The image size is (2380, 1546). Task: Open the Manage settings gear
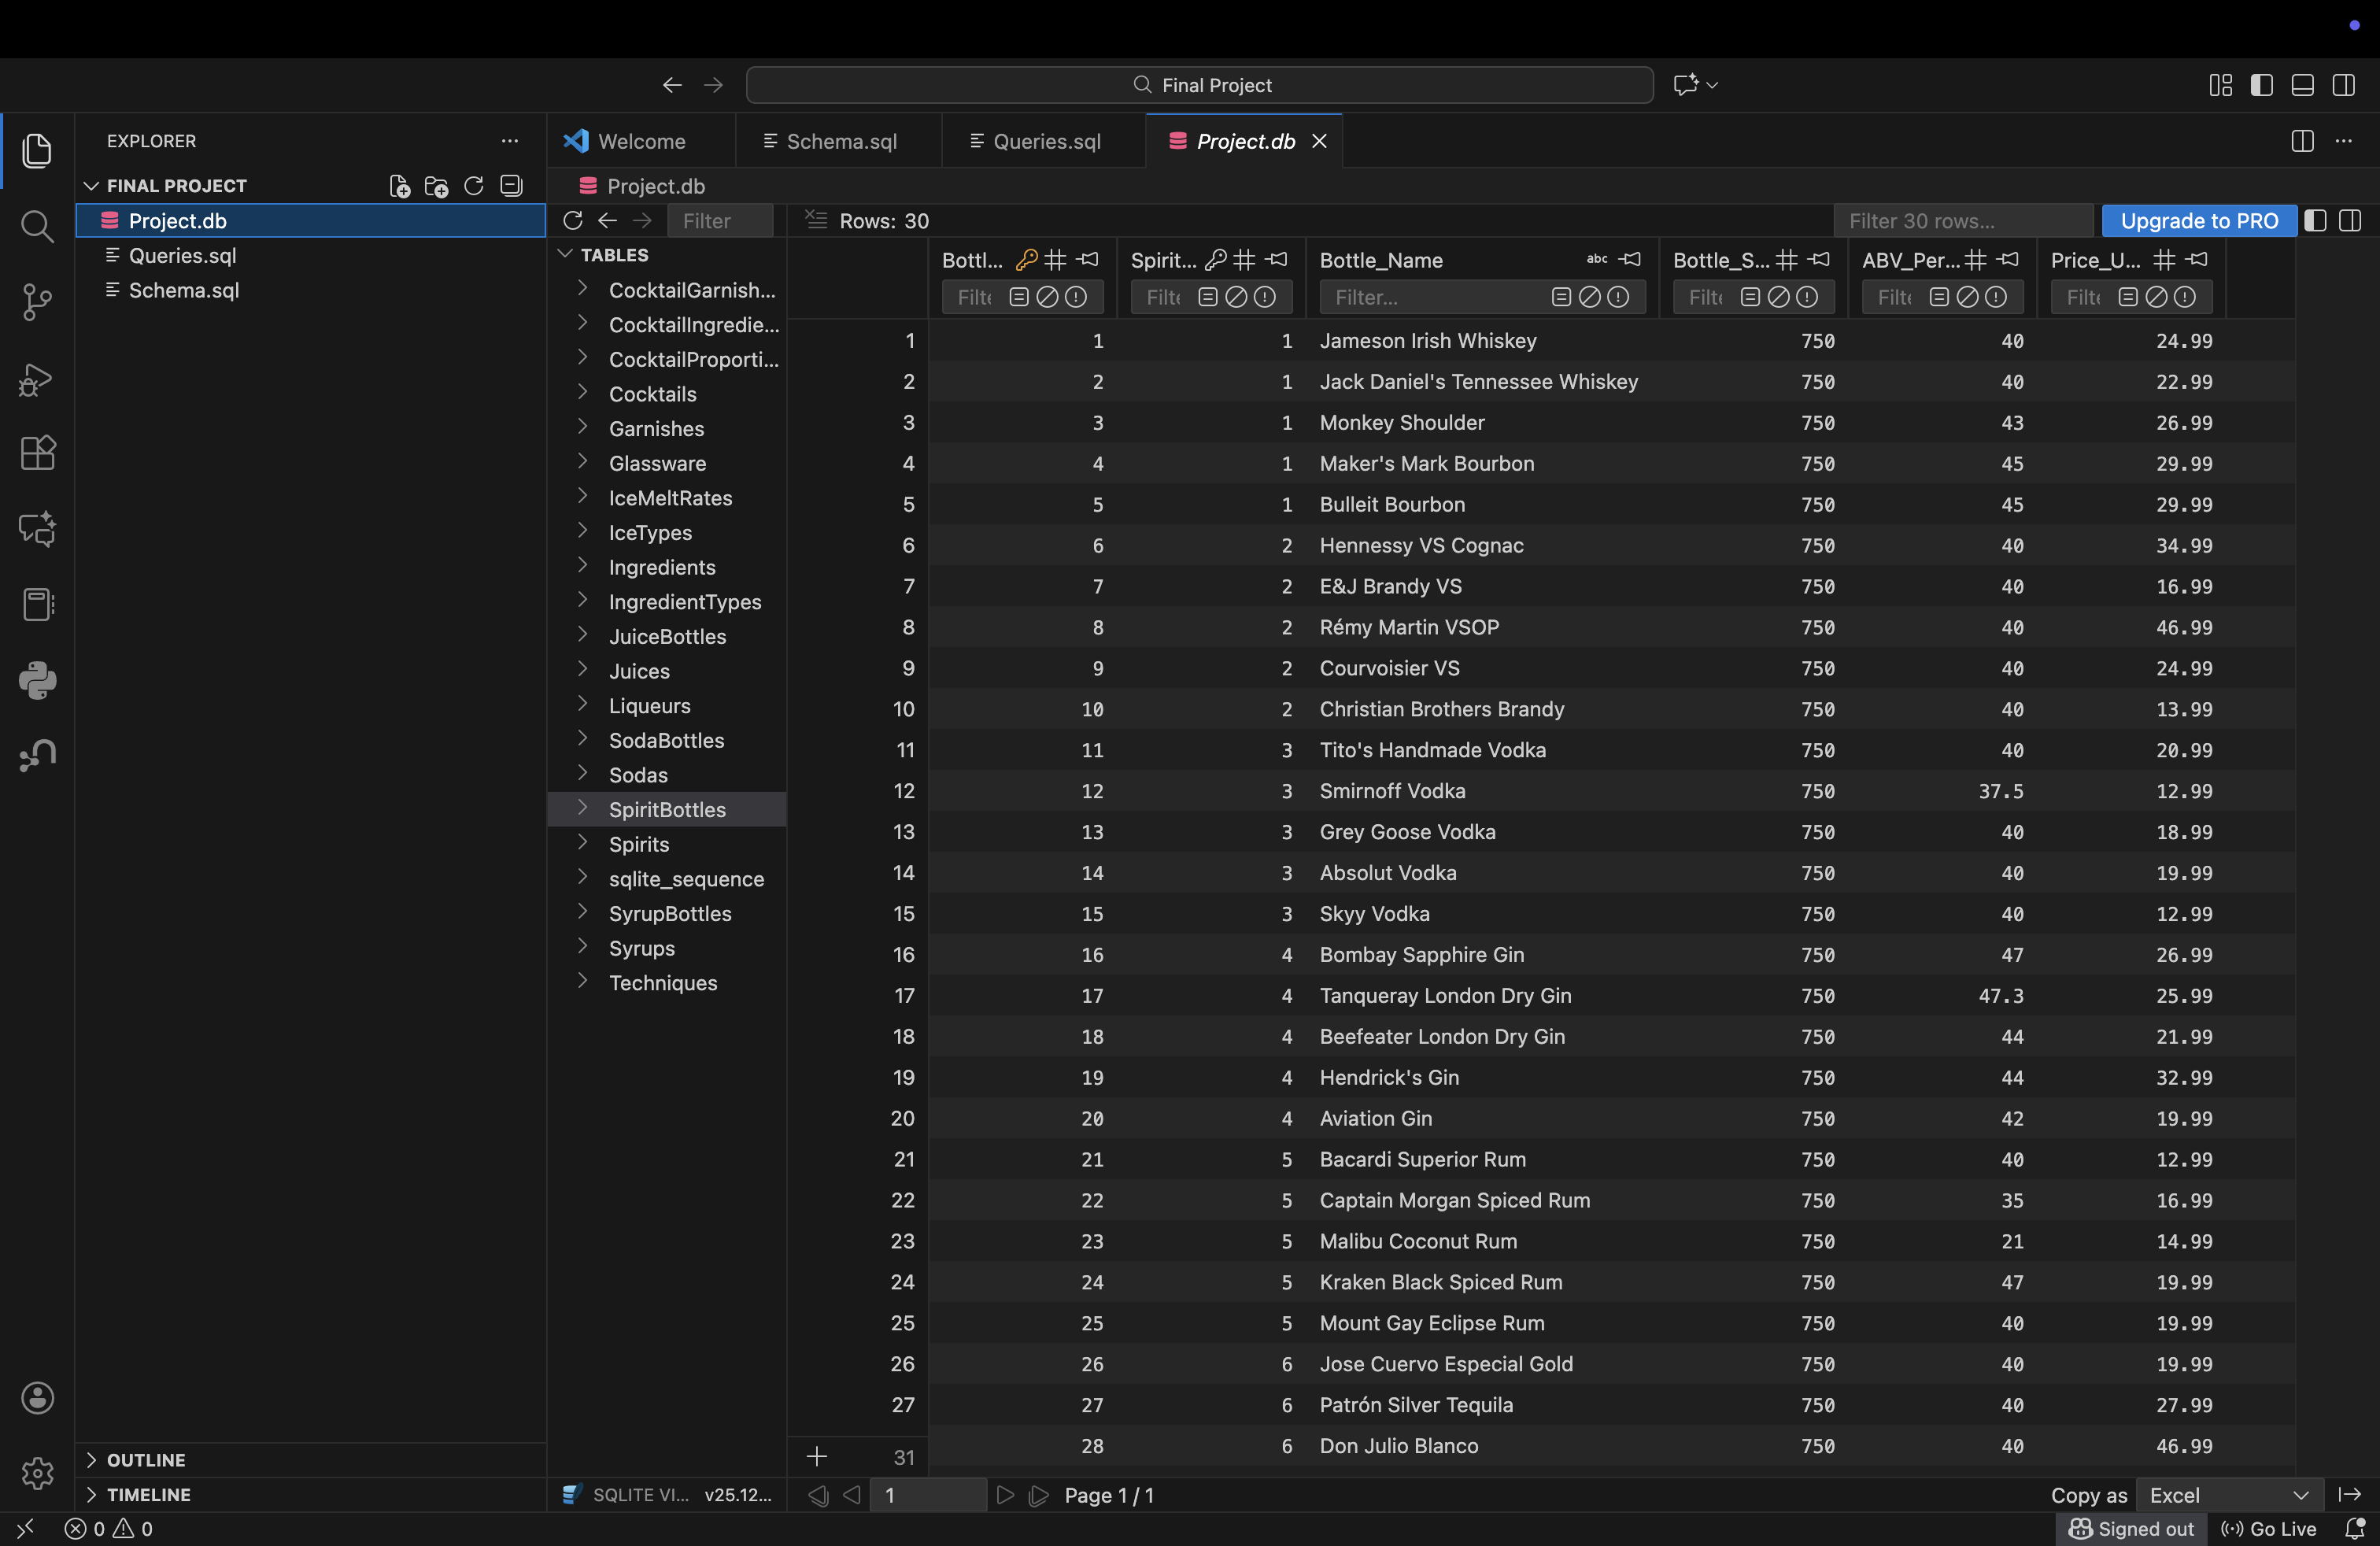pyautogui.click(x=37, y=1472)
